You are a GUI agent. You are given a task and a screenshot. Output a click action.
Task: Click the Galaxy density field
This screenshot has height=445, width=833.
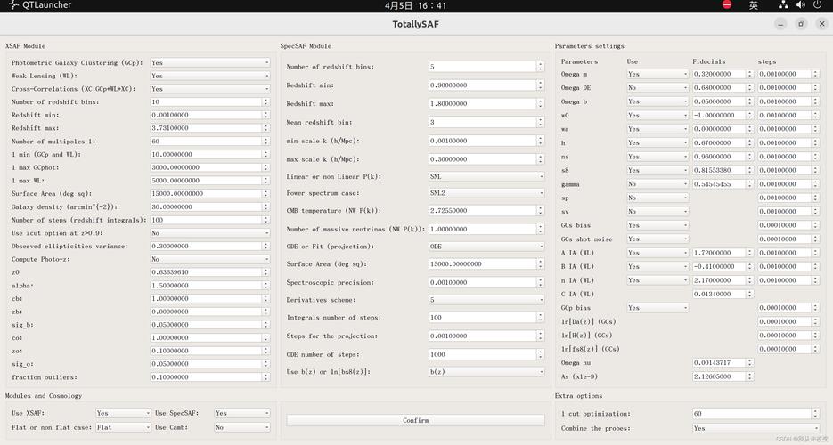tap(210, 206)
